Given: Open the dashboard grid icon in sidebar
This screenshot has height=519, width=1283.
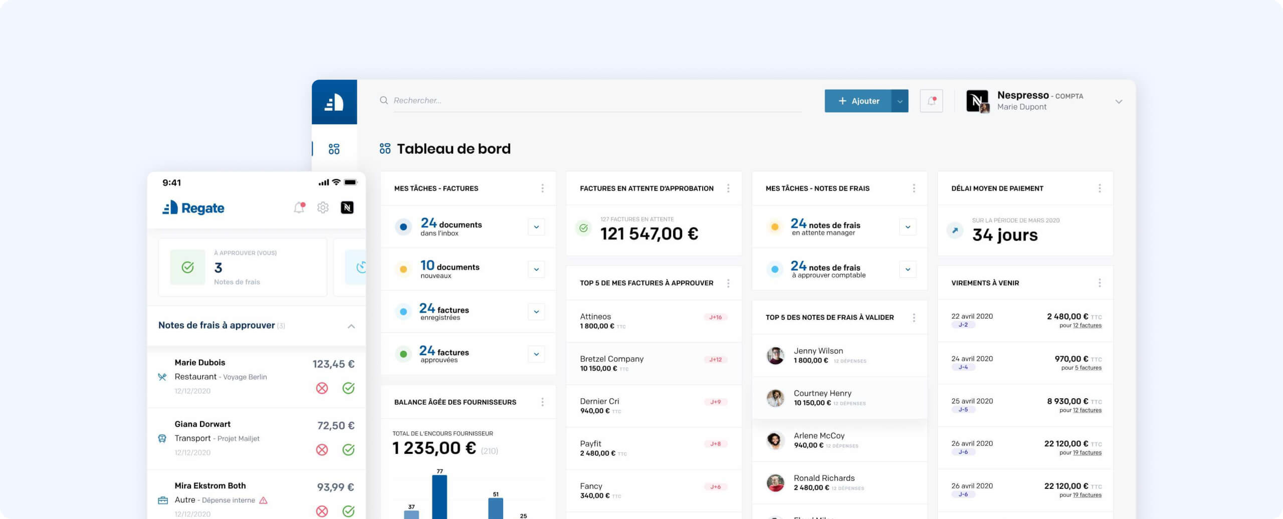Looking at the screenshot, I should click(334, 149).
